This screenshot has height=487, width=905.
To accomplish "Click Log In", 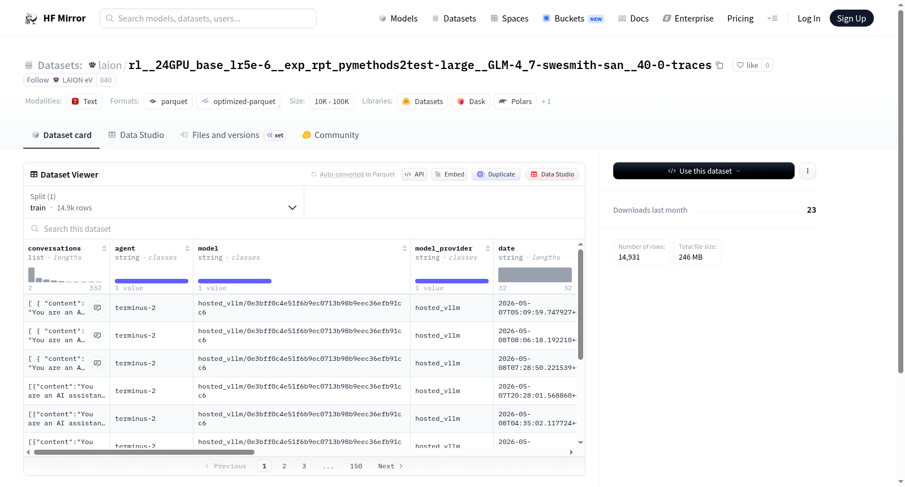I will 809,18.
